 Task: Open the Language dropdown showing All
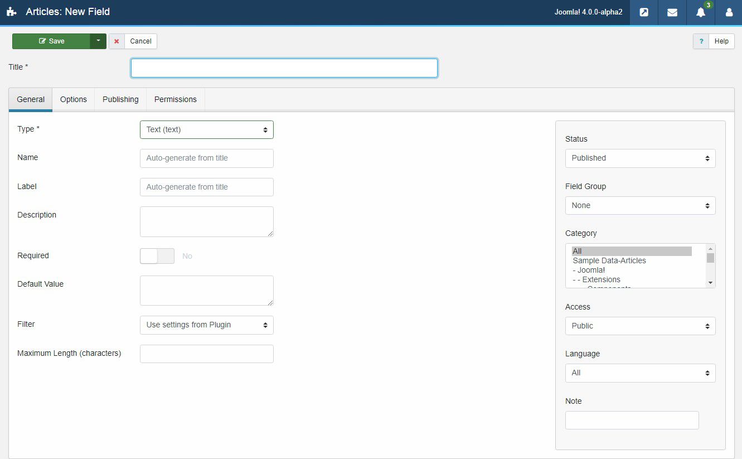point(641,373)
